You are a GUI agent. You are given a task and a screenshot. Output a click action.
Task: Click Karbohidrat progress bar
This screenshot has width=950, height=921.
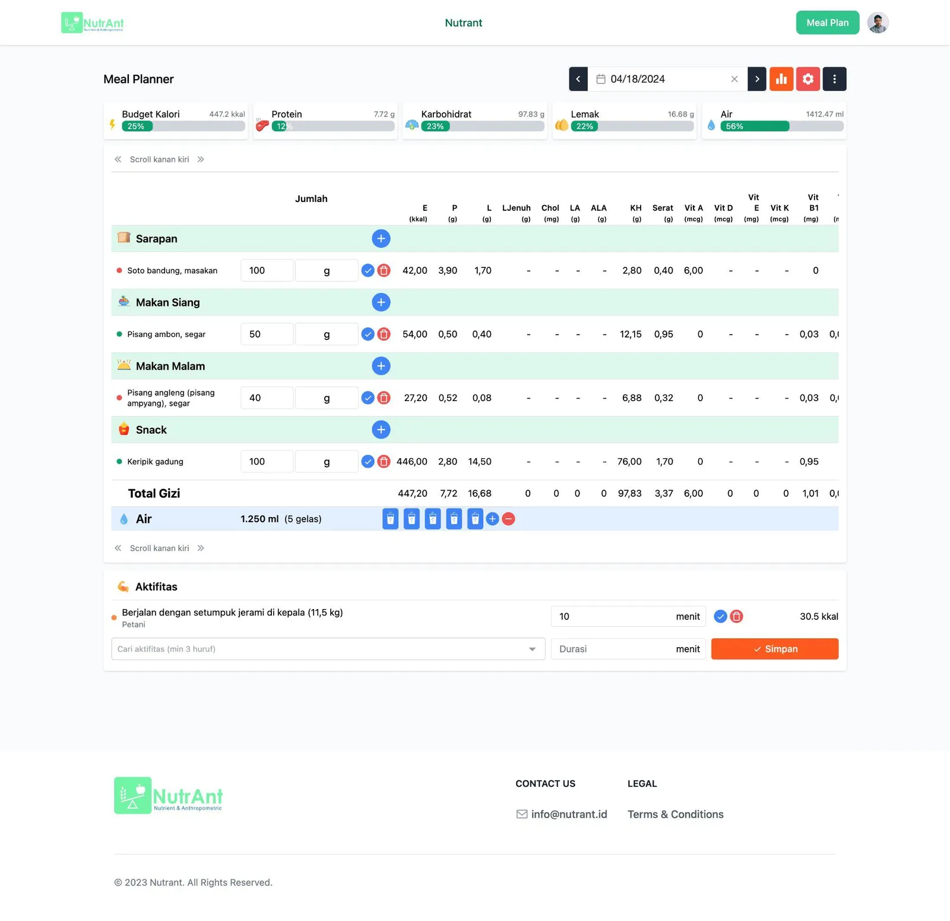pyautogui.click(x=483, y=126)
